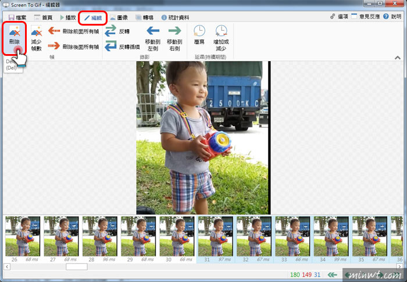
Task: Open 說明 help
Action: (392, 16)
